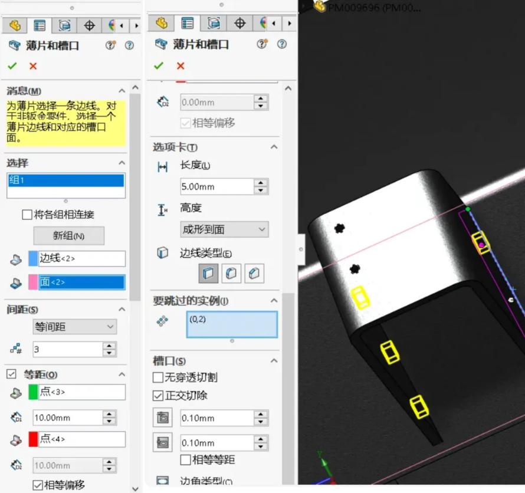Collapse the 间距(S) section
This screenshot has height=493, width=525.
[x=122, y=309]
